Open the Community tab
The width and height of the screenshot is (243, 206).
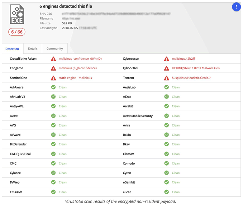click(55, 49)
